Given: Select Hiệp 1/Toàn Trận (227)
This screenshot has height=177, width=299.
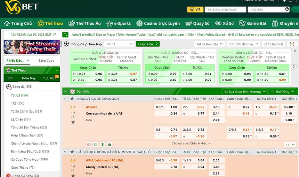Looking at the screenshot, I should [27, 135].
